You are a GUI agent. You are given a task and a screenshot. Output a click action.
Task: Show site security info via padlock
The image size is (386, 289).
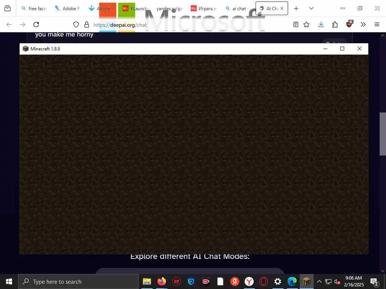pos(86,24)
